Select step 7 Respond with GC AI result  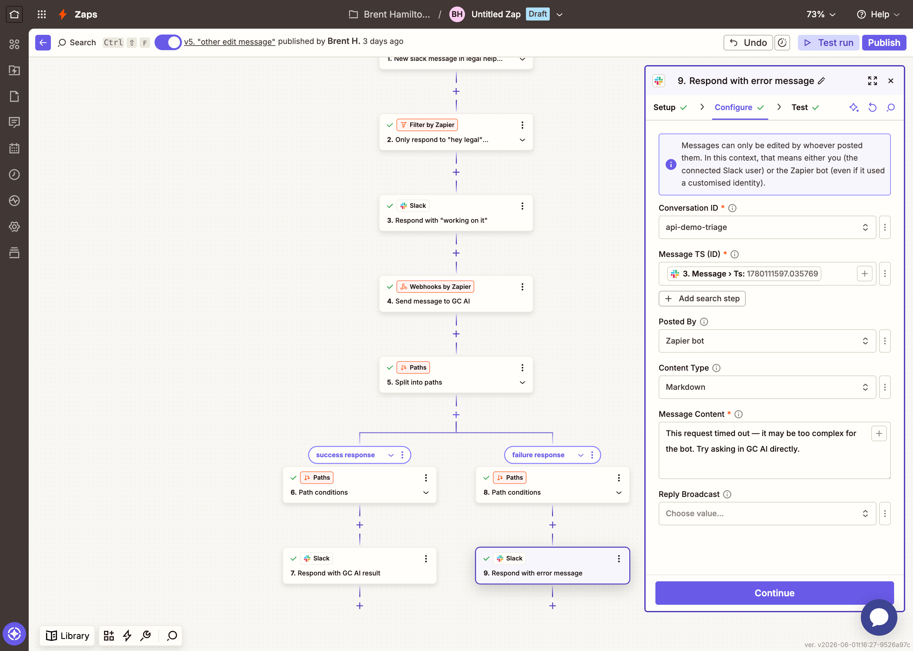360,566
